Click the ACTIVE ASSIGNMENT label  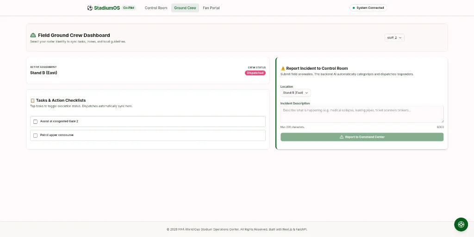pyautogui.click(x=43, y=67)
